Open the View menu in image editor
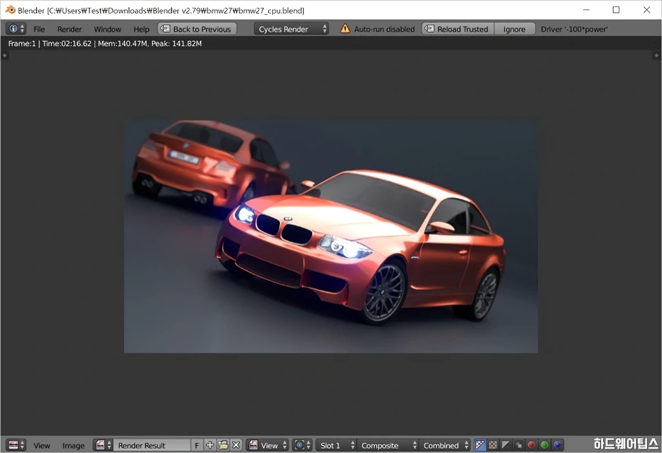This screenshot has height=453, width=662. coord(42,445)
